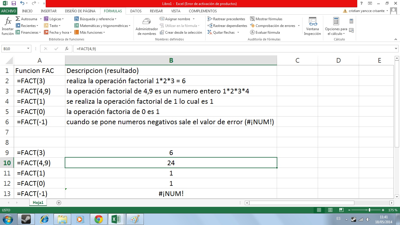Screen dimensions: 400x225
Task: Open the Administrador de nombres tool
Action: coord(146,26)
